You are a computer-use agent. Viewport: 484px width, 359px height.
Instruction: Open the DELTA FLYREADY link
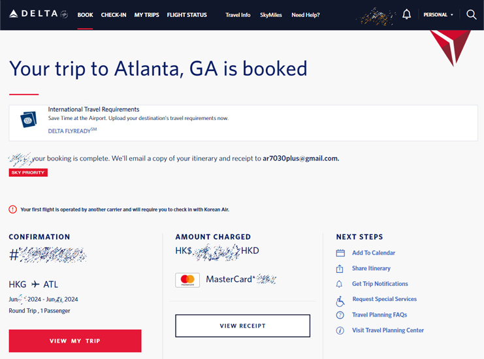pos(73,131)
